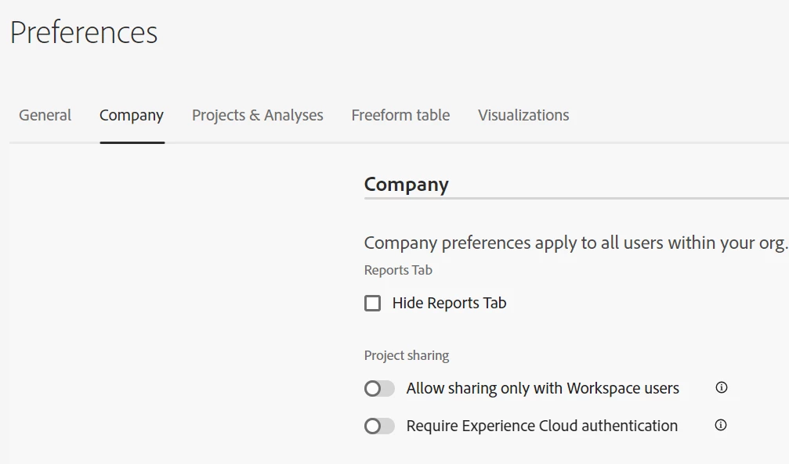Select the Company tab
This screenshot has height=464, width=789.
coord(132,115)
